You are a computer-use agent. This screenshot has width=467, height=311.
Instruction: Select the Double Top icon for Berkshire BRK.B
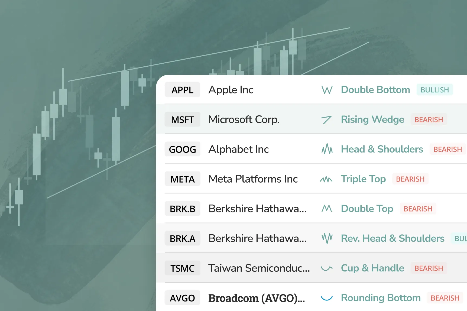(327, 209)
